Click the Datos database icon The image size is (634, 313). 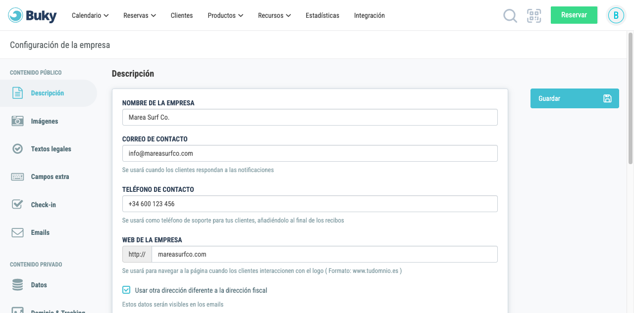tap(17, 285)
